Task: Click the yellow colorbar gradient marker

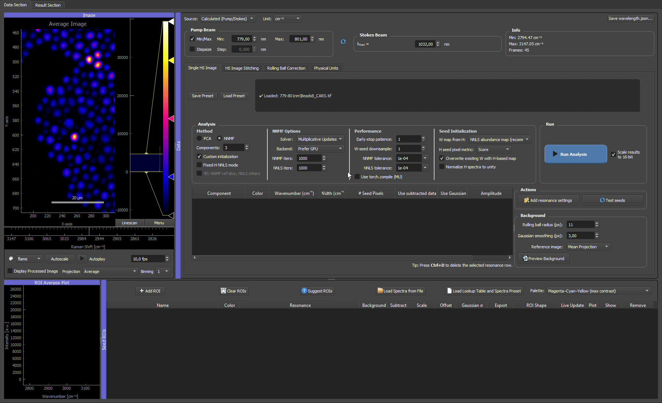Action: point(171,60)
